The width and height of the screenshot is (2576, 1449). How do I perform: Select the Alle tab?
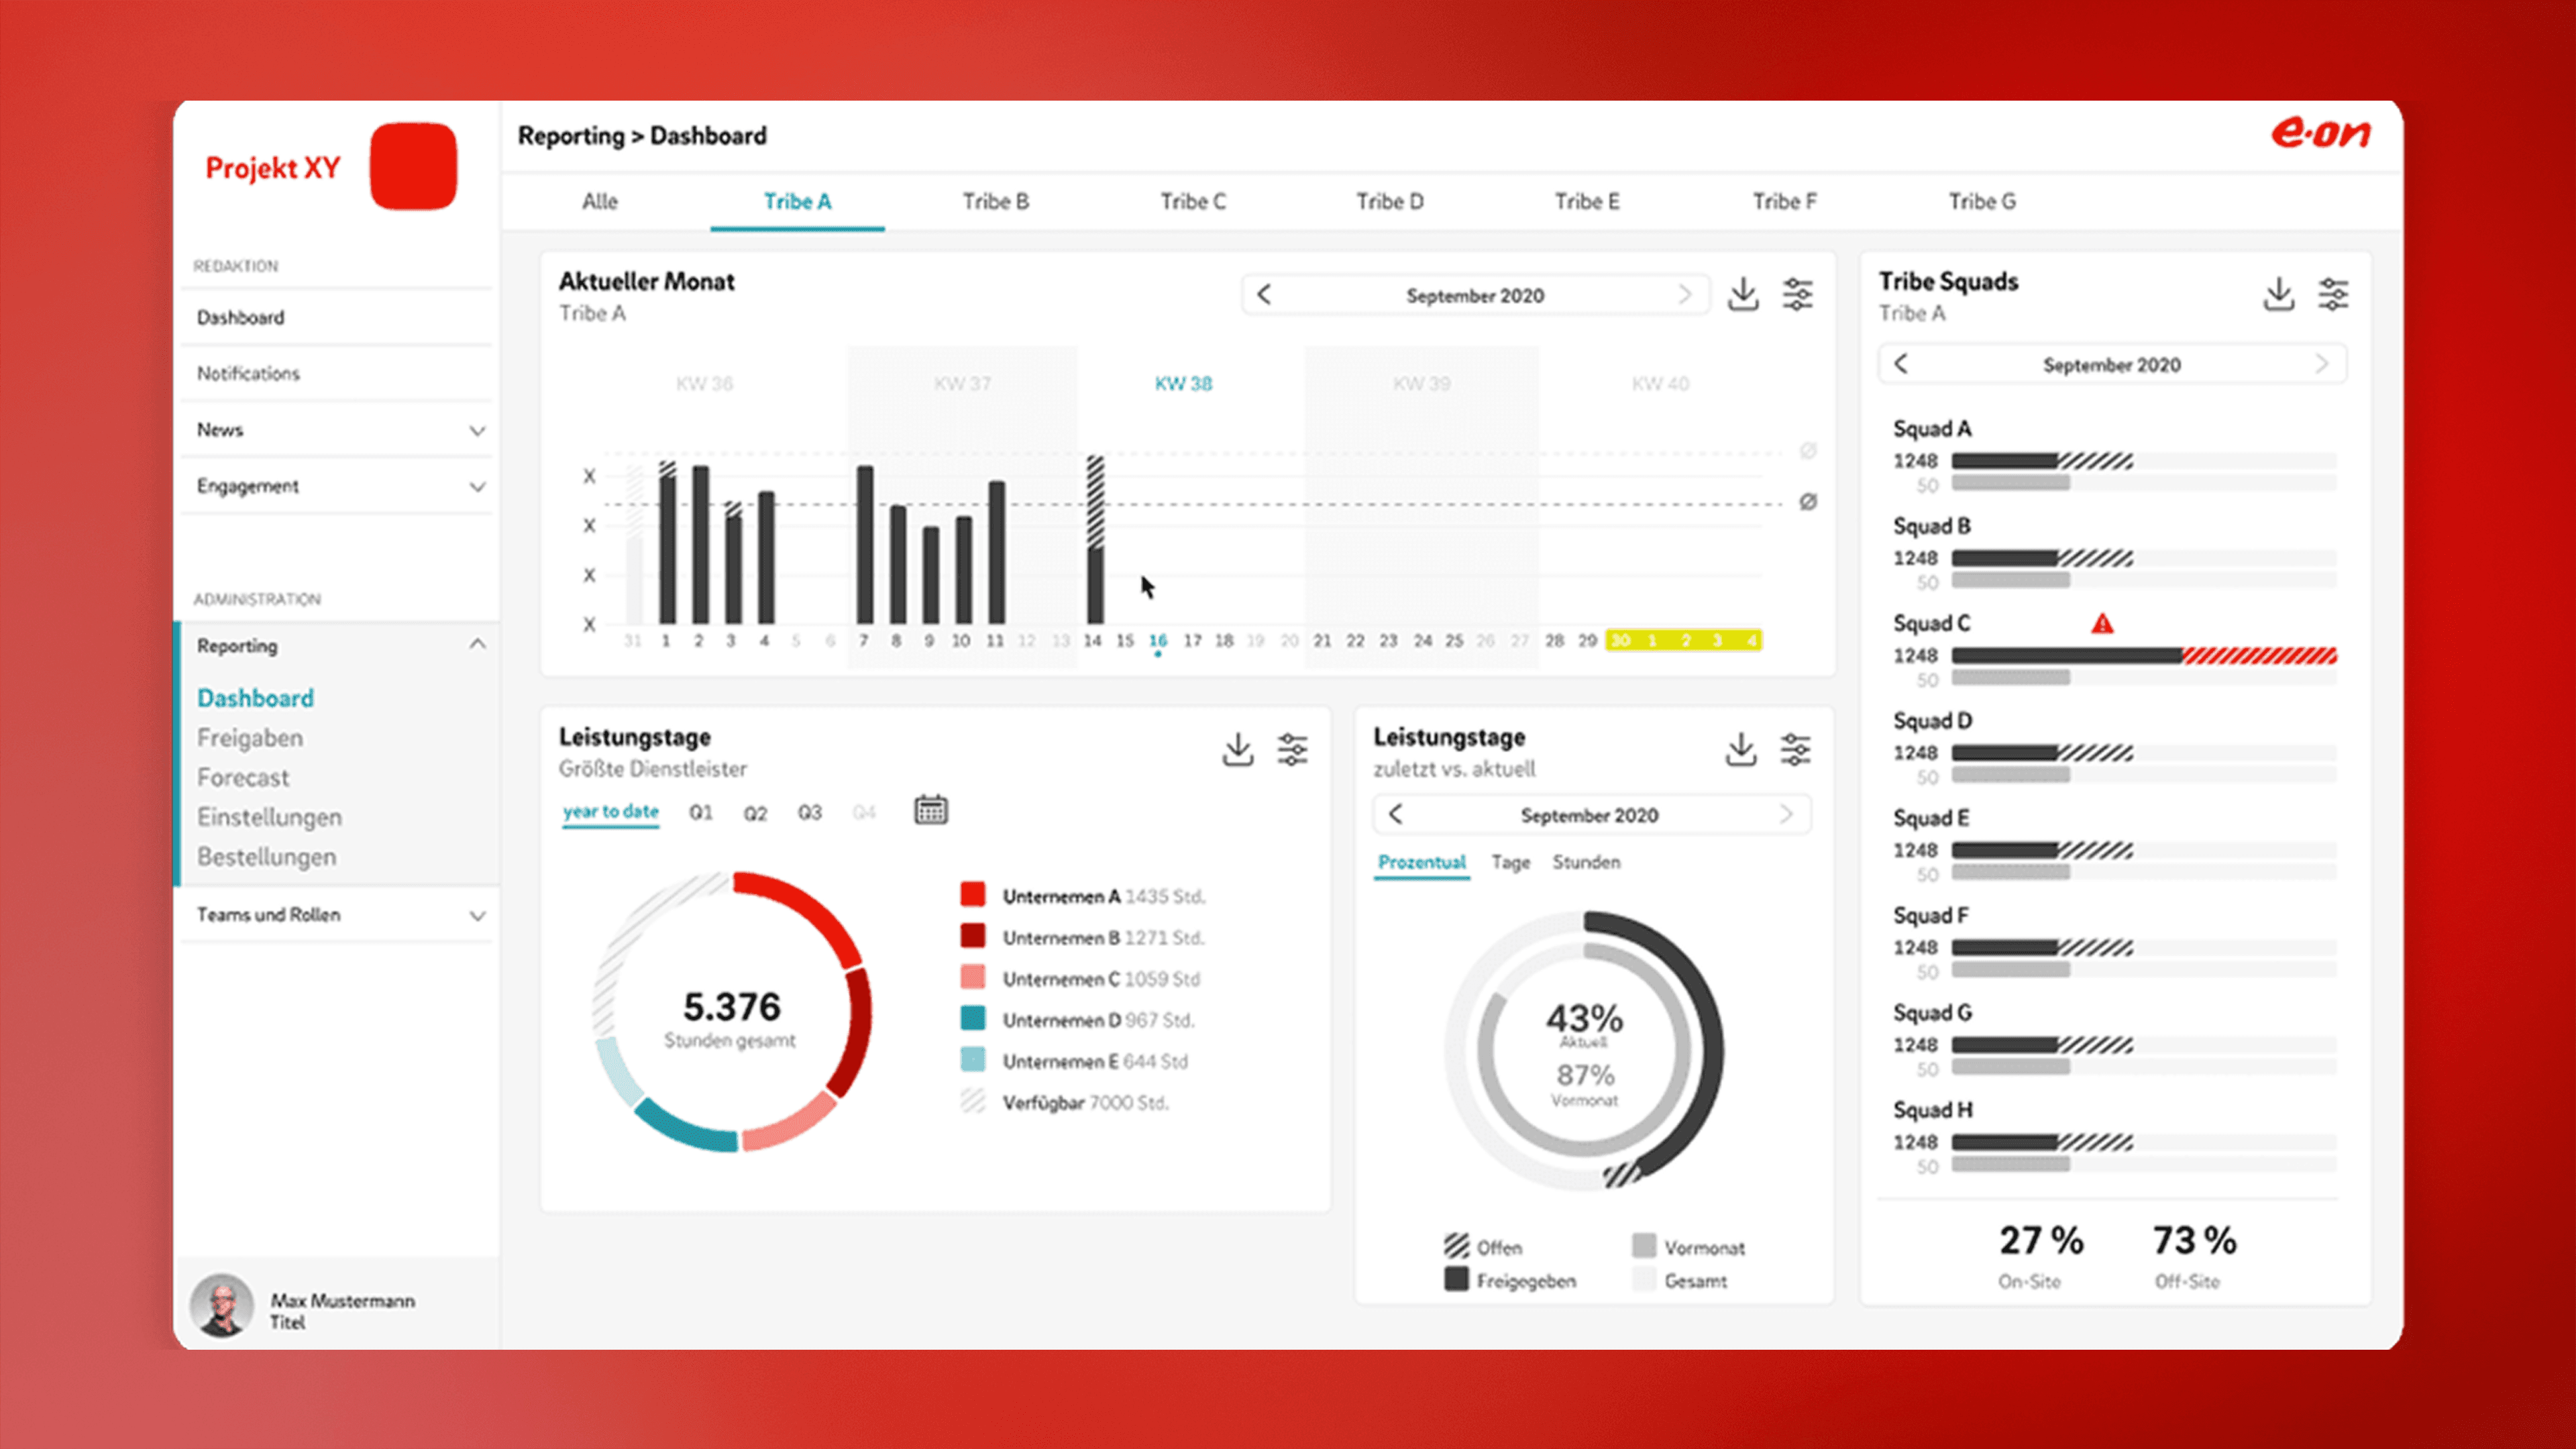(599, 201)
